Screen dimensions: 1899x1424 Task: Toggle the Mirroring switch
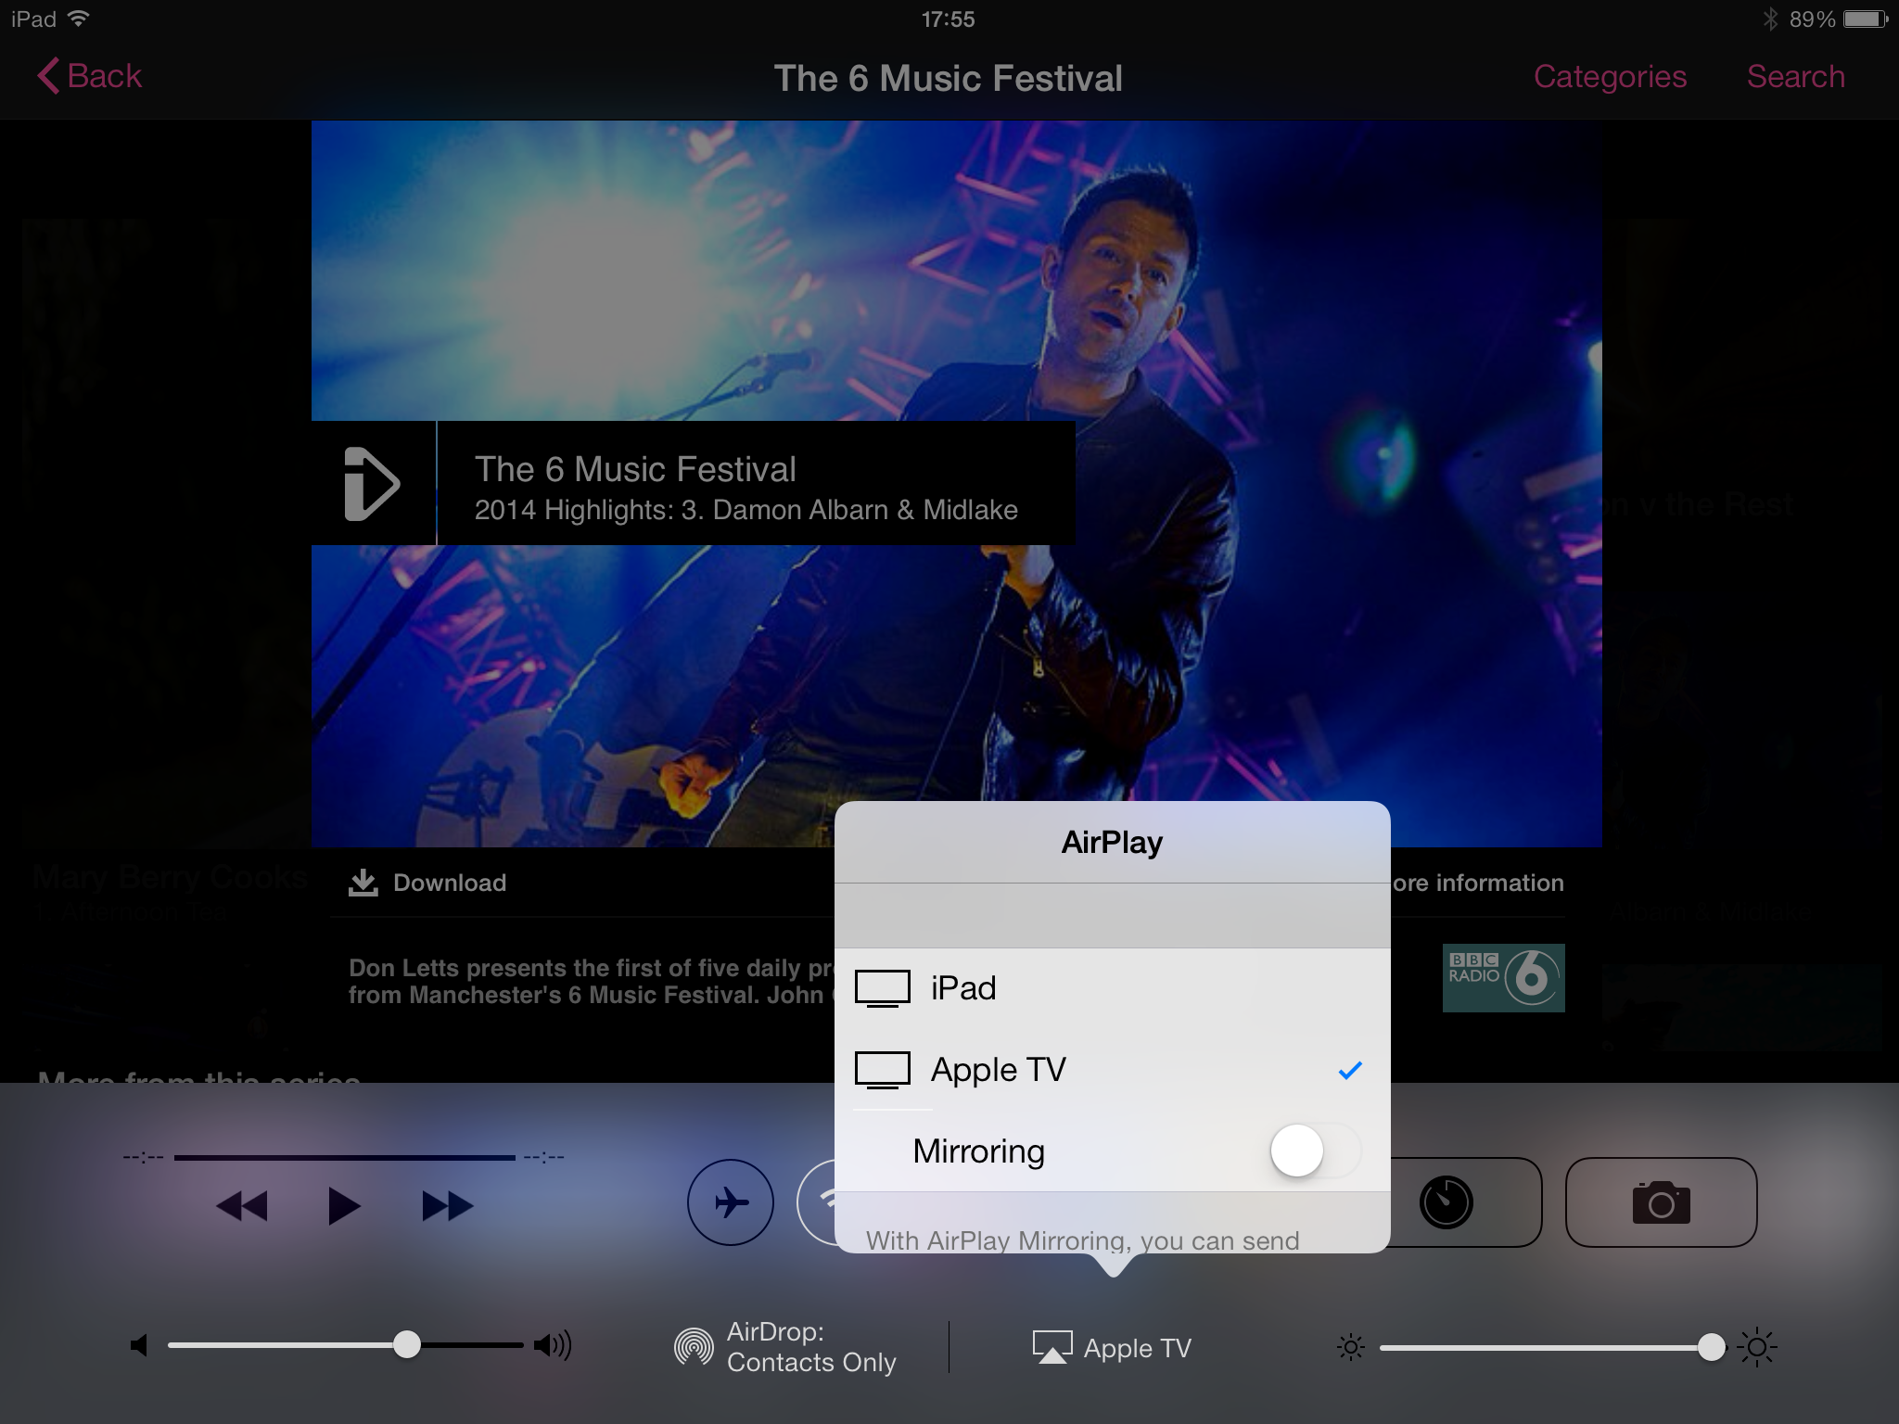pyautogui.click(x=1315, y=1151)
